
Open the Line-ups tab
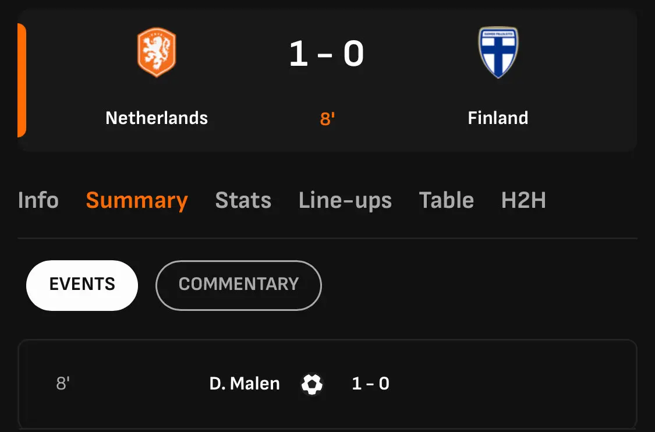pyautogui.click(x=345, y=200)
